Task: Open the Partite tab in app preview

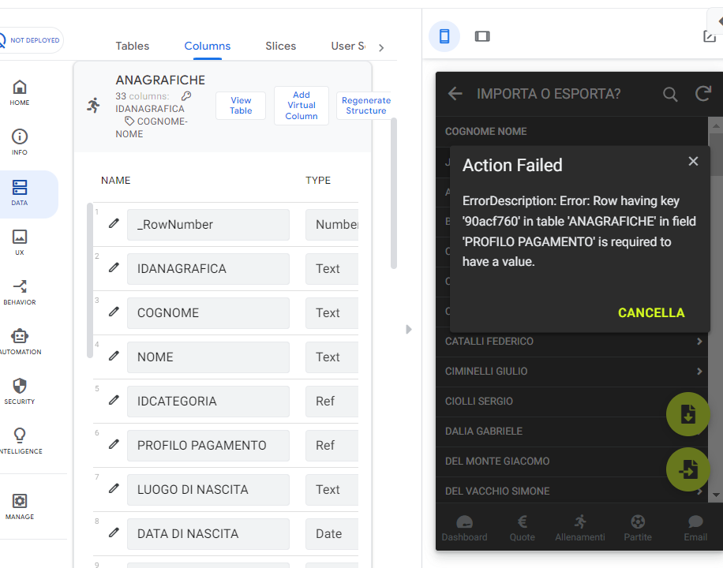Action: pos(638,528)
